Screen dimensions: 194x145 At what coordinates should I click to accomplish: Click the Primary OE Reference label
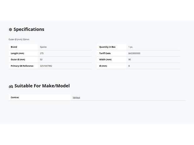point(22,66)
